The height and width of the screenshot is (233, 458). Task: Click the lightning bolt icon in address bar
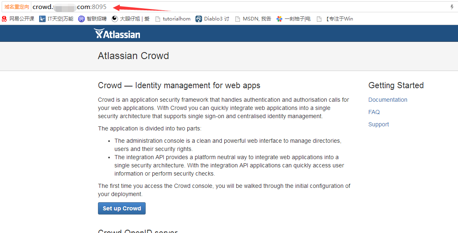click(x=452, y=7)
